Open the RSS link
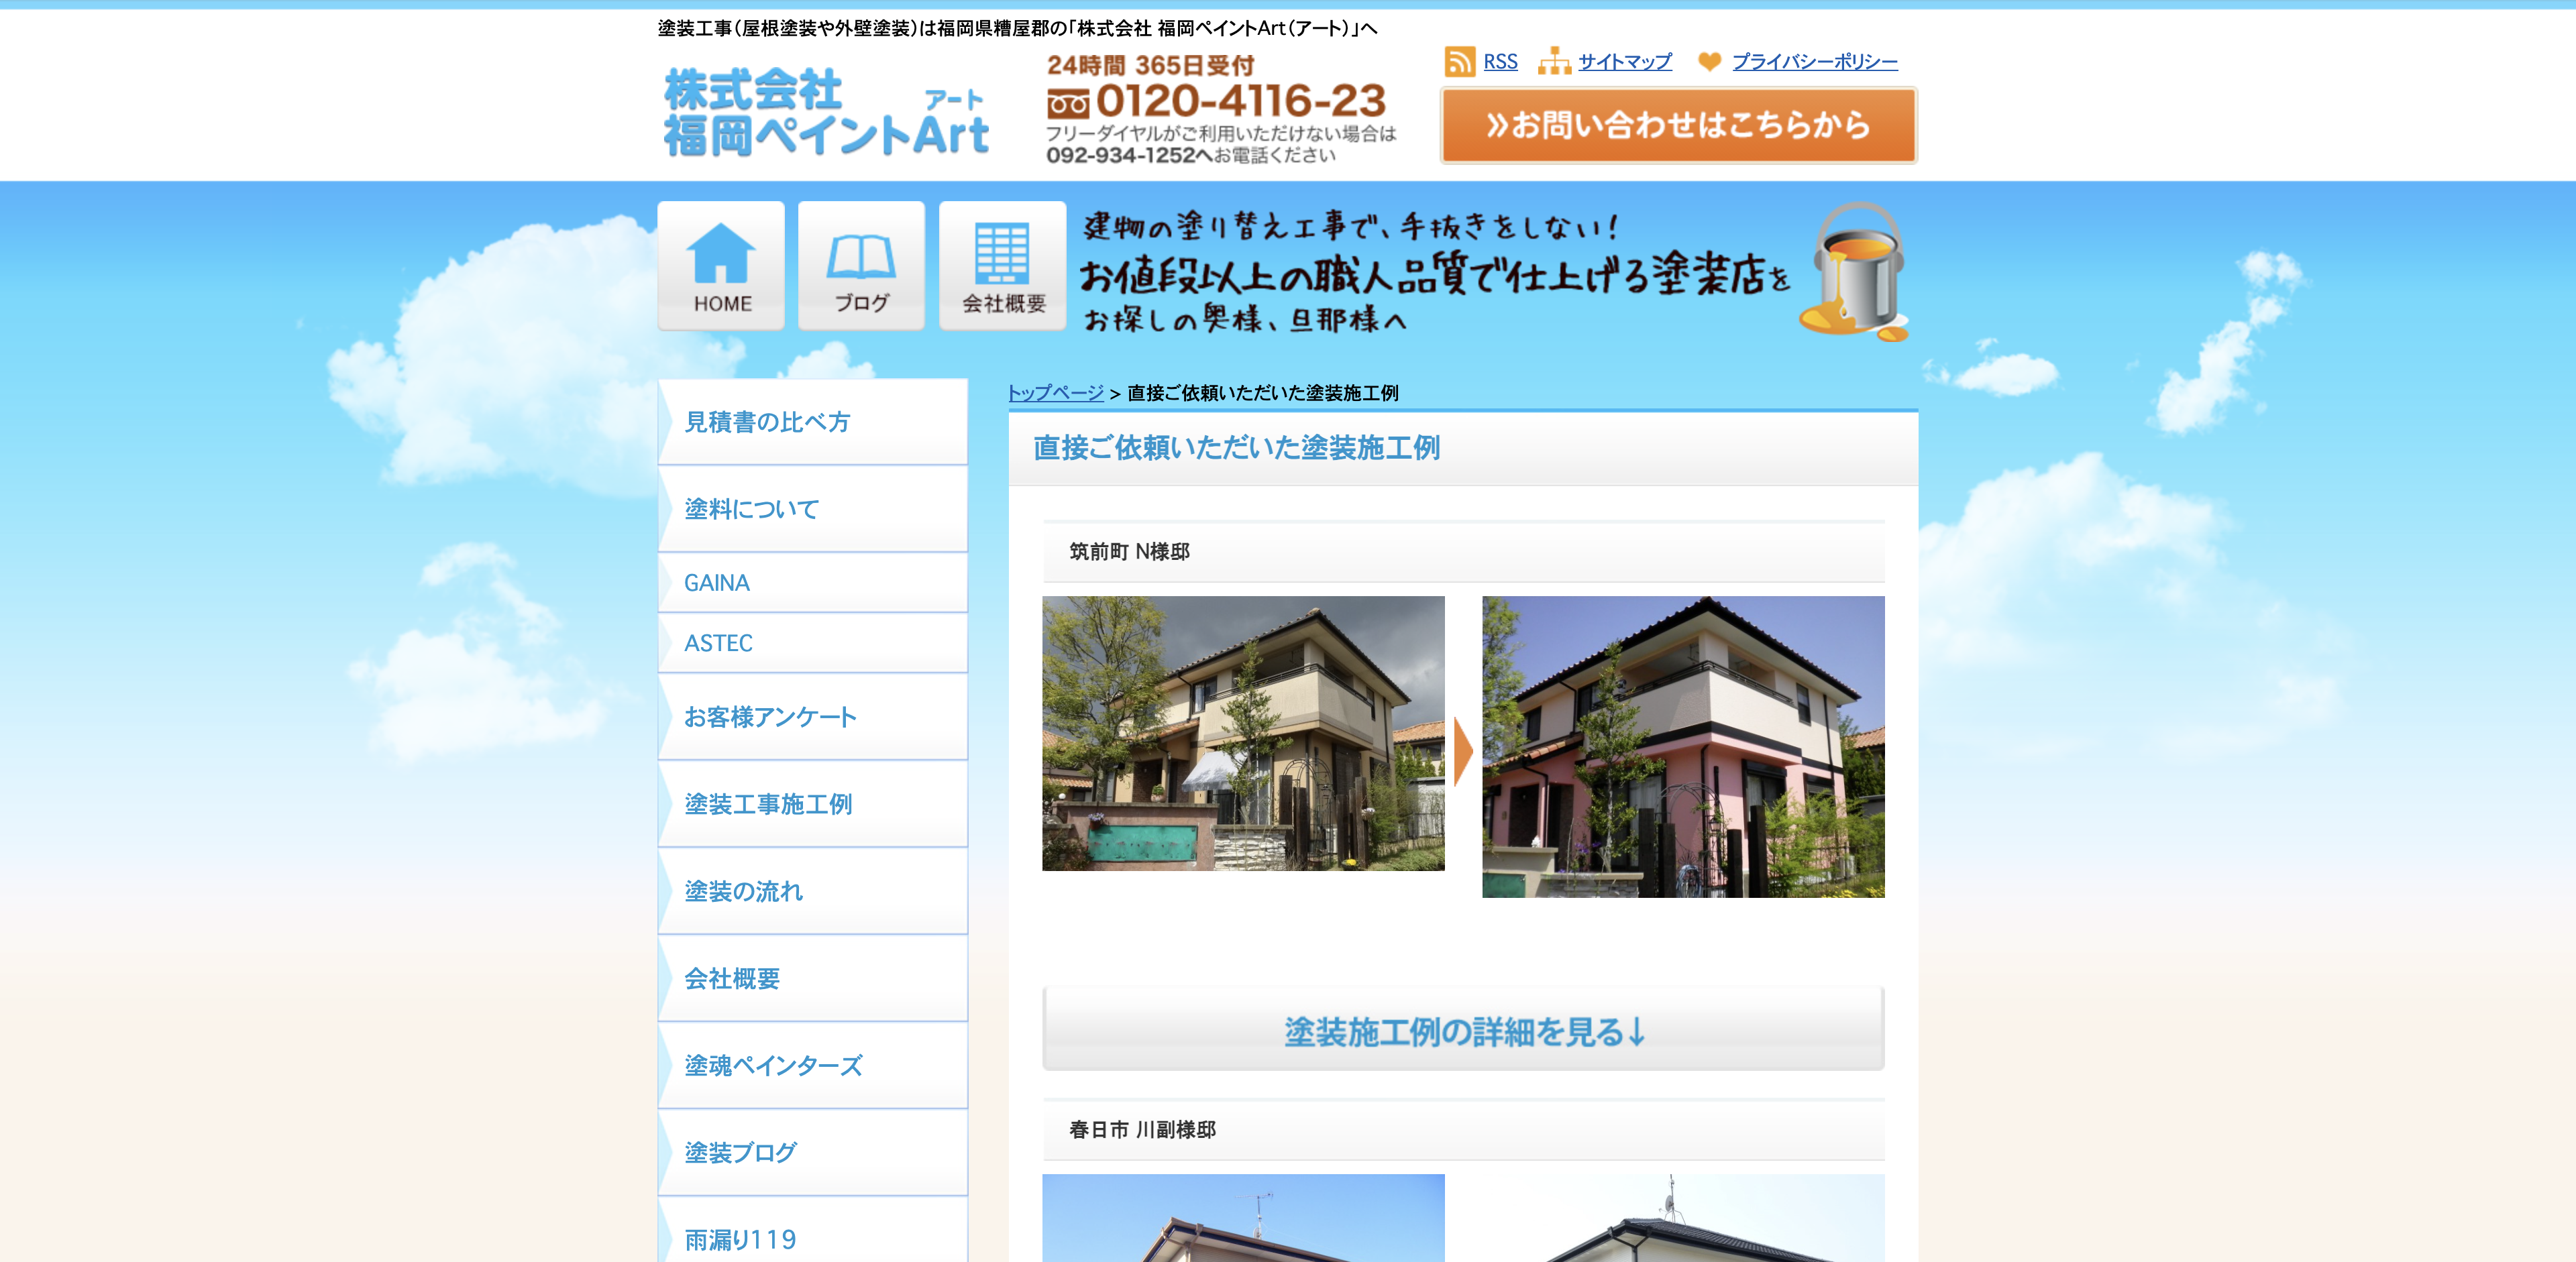This screenshot has width=2576, height=1262. (x=1500, y=62)
